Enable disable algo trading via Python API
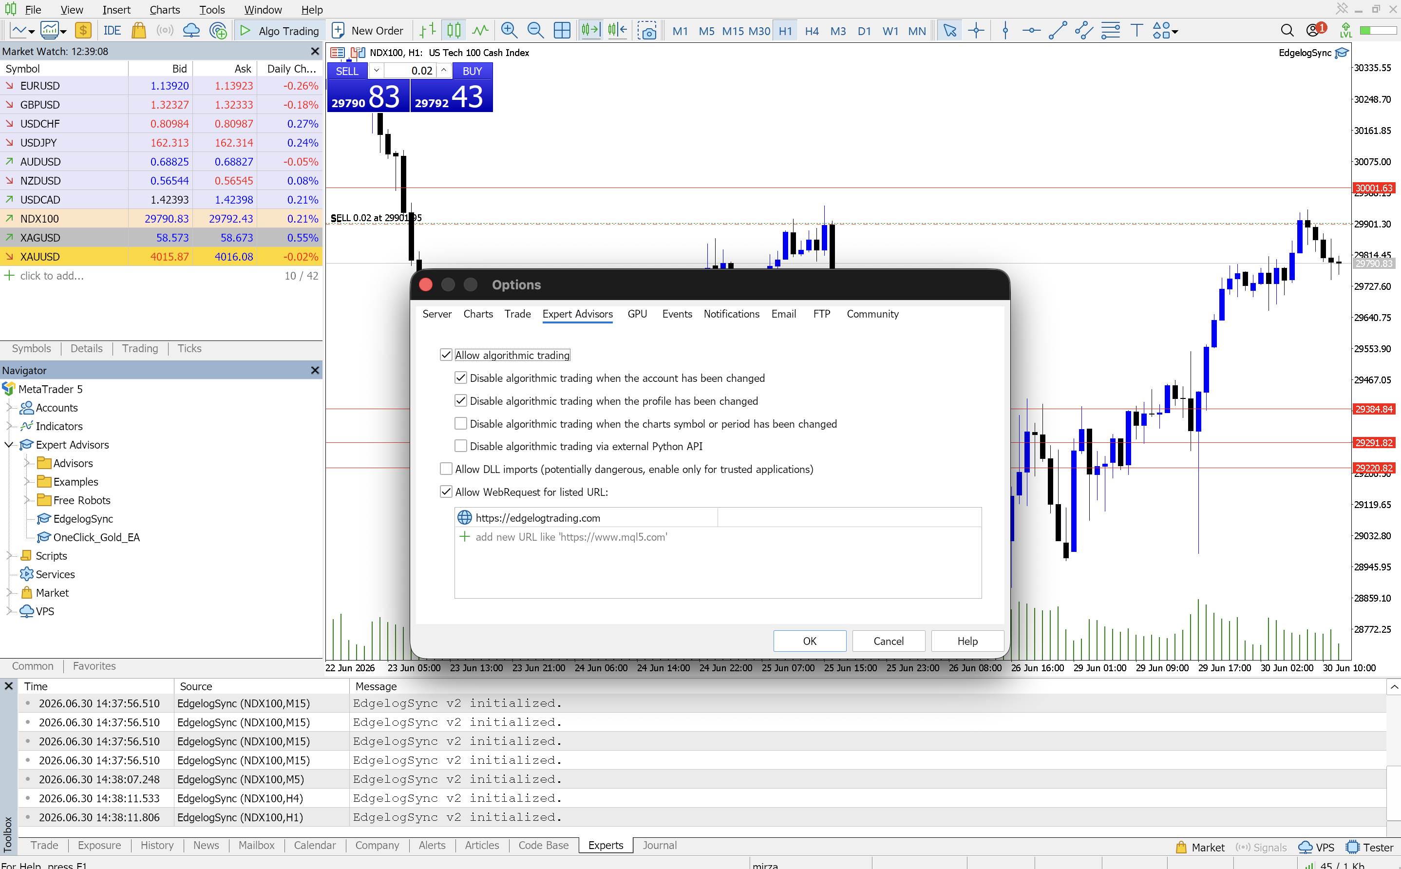1401x869 pixels. pyautogui.click(x=461, y=446)
